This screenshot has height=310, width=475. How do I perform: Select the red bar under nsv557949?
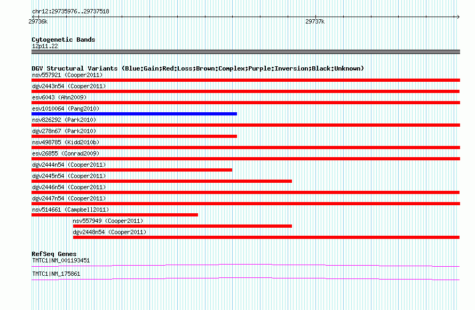pos(183,226)
